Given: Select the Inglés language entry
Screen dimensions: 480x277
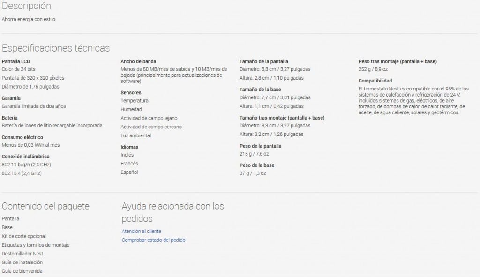Looking at the screenshot, I should coord(127,155).
